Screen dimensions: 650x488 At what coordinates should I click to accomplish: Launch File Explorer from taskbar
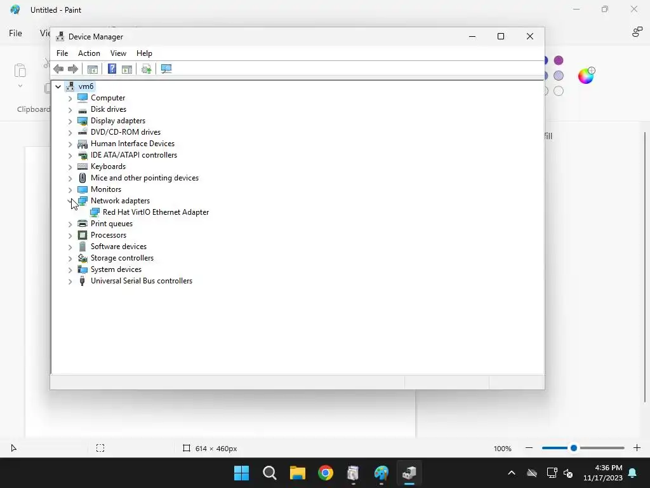point(298,473)
